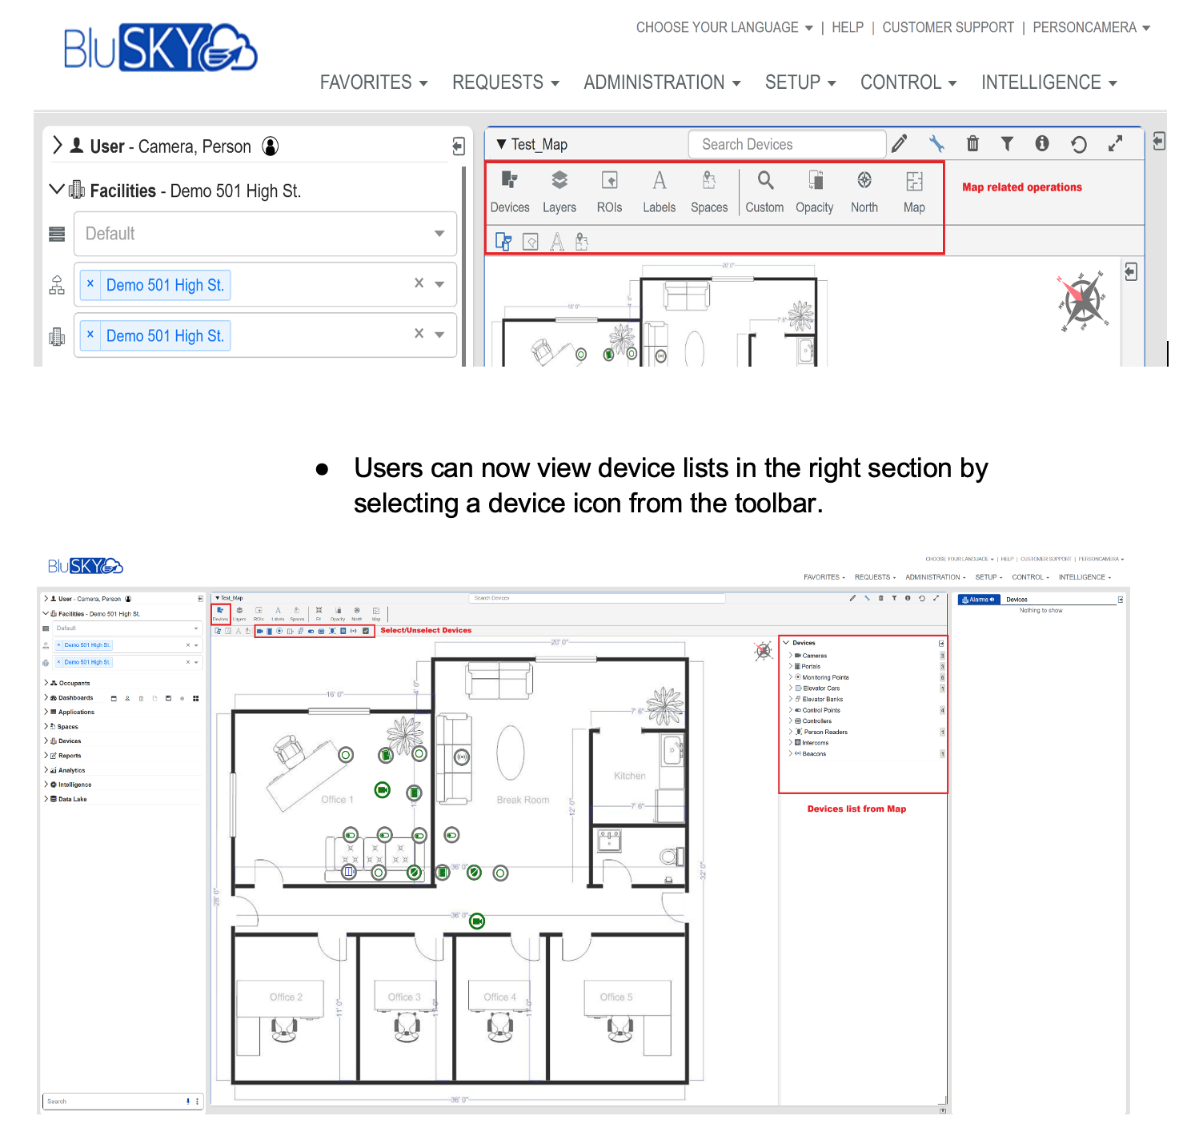Open the INTELLIGENCE menu

click(x=1048, y=82)
